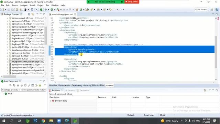Image resolution: width=220 pixels, height=124 pixels.
Task: Click the green Boot Dashboard toolbar icon
Action: 41,10
